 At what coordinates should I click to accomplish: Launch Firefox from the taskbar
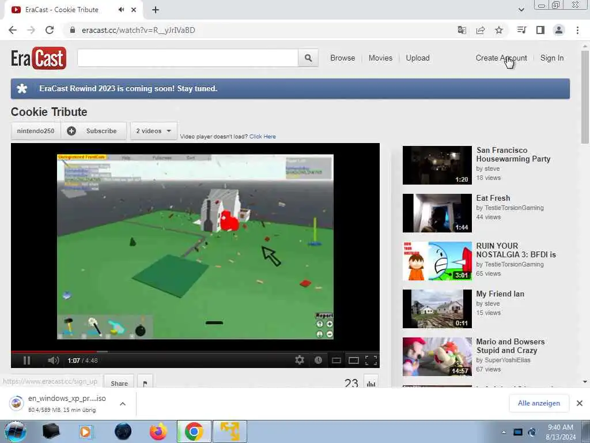pos(158,431)
